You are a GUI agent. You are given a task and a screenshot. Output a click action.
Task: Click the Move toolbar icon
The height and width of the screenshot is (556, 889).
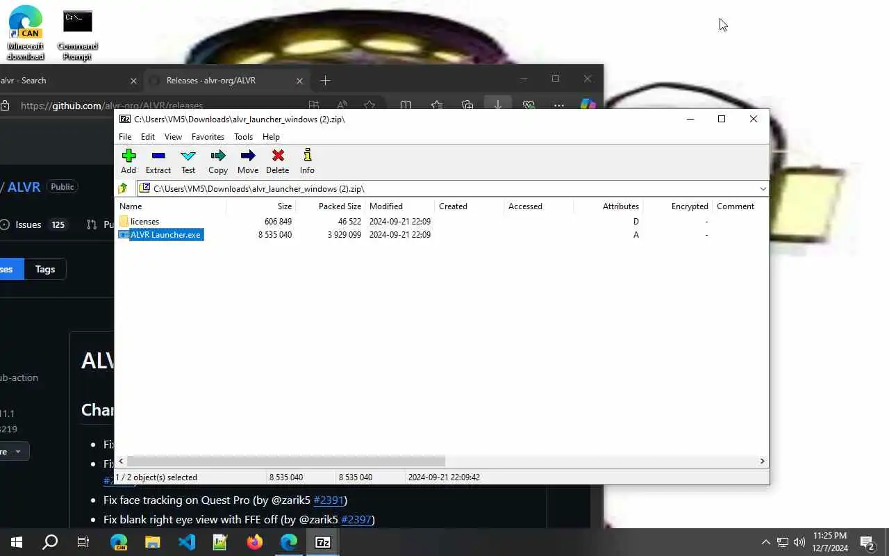[x=248, y=161]
